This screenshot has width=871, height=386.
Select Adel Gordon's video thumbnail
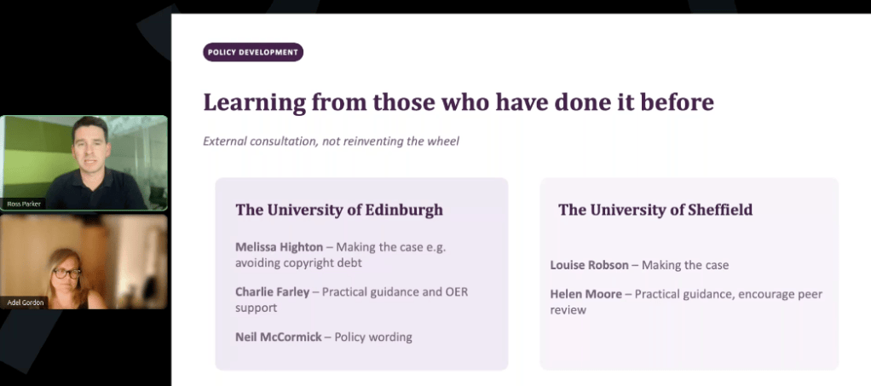tap(84, 262)
